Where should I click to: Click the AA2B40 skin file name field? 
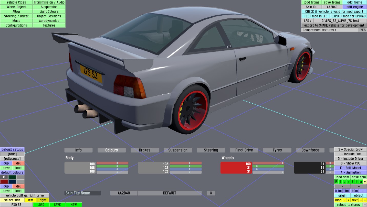point(124,193)
